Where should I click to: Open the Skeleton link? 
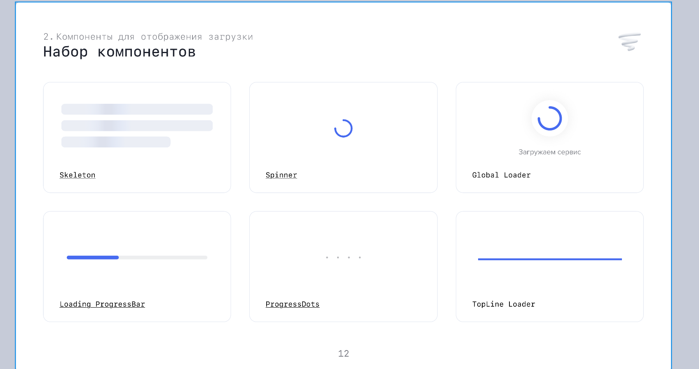(77, 175)
